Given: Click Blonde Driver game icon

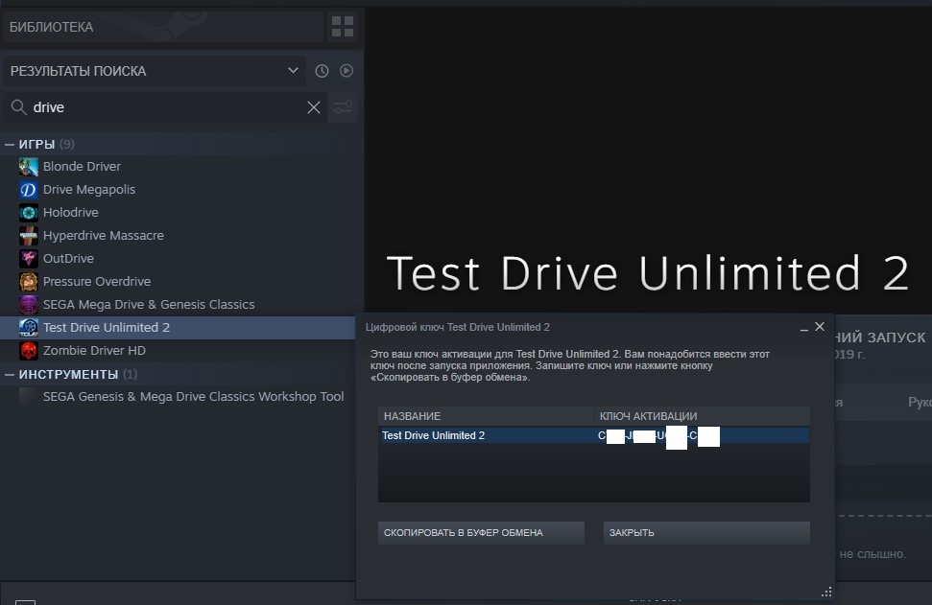Looking at the screenshot, I should click(x=29, y=166).
